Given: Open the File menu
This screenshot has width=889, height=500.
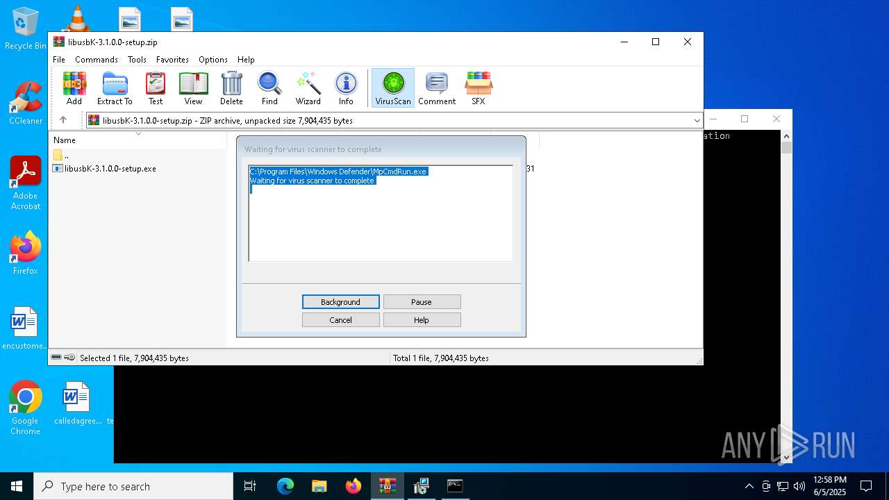Looking at the screenshot, I should tap(59, 60).
